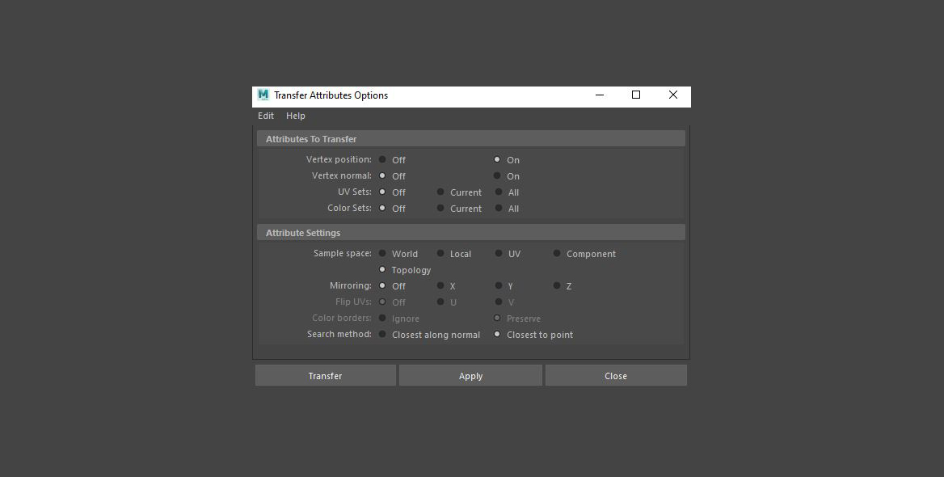Set UV Sets to Current

(x=440, y=192)
